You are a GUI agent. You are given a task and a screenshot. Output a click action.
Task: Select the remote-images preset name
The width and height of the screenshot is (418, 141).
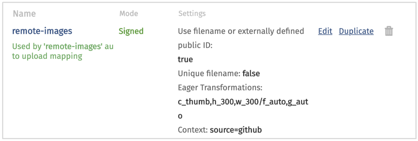42,31
